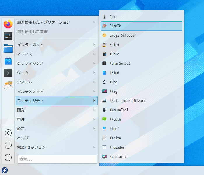Click the ClamTk antivirus icon
The image size is (204, 175).
coord(104,26)
